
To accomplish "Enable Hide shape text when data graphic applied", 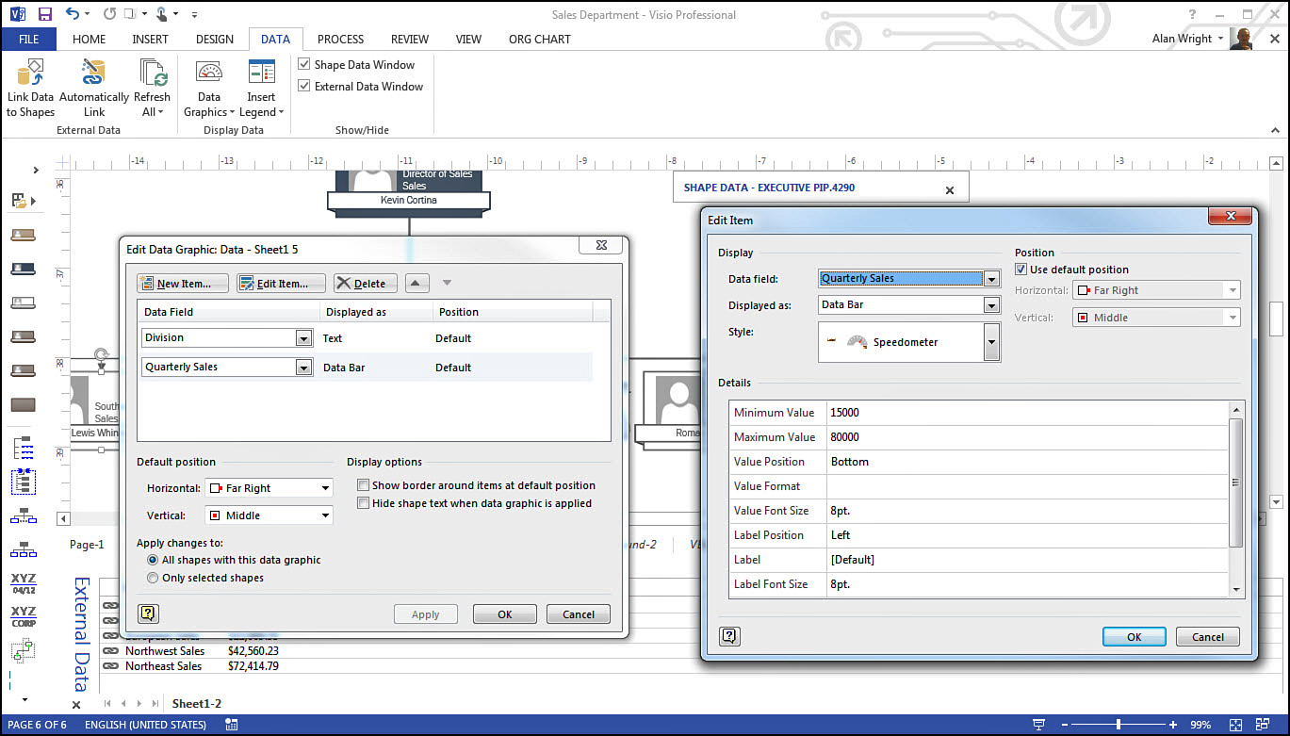I will [363, 503].
